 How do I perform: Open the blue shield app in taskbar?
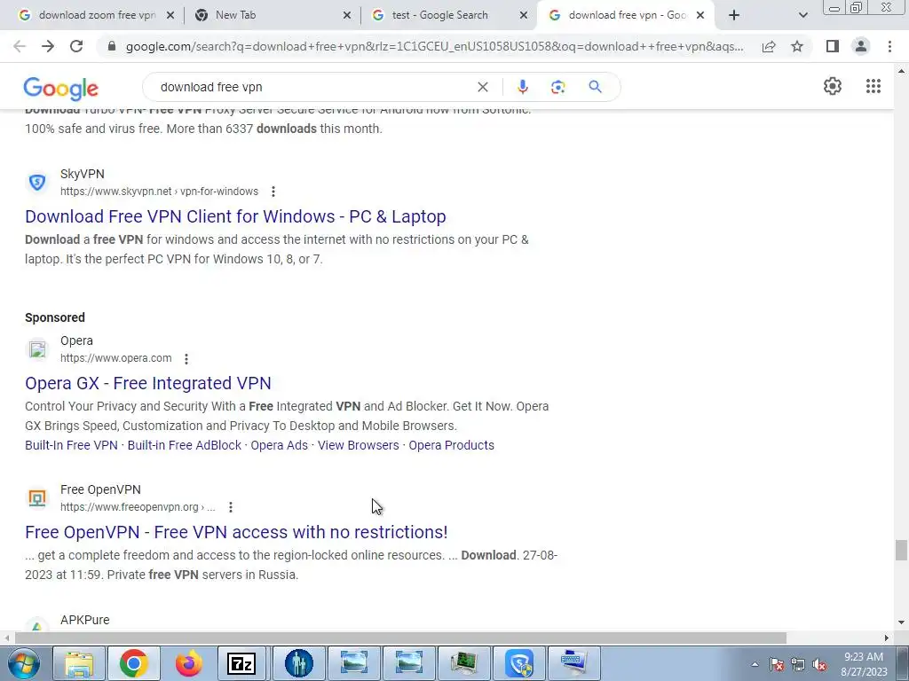pos(518,663)
